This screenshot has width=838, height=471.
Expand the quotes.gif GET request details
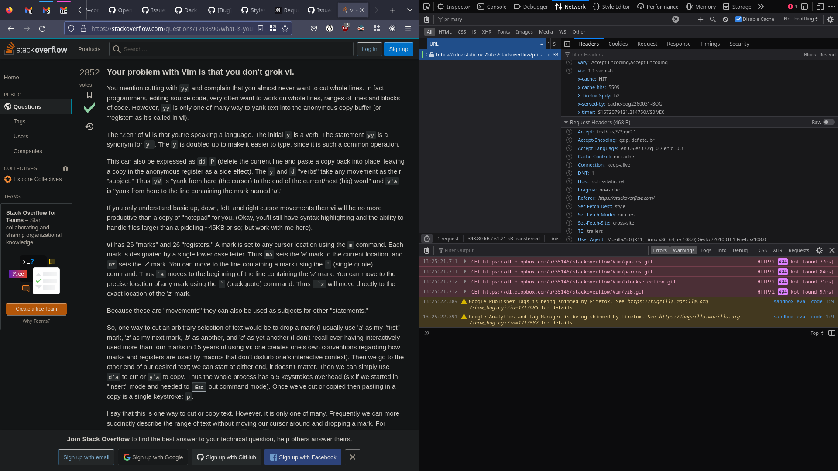click(x=464, y=262)
